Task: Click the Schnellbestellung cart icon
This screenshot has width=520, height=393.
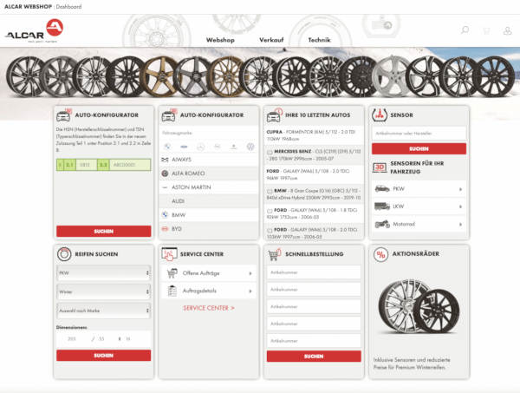Action: (x=274, y=254)
